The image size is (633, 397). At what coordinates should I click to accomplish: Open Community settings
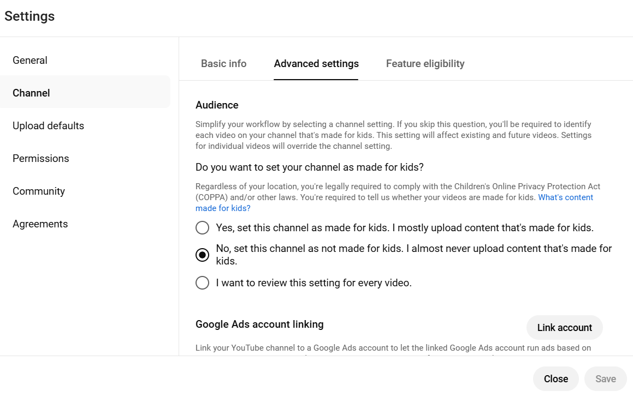39,191
